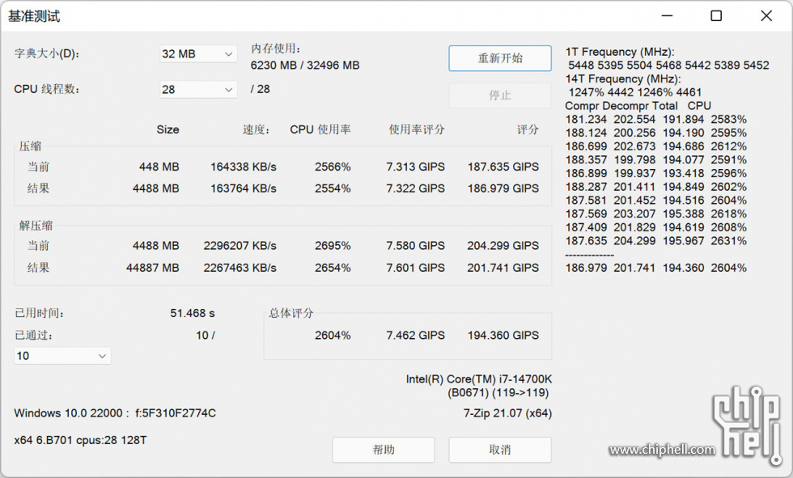Image resolution: width=793 pixels, height=478 pixels.
Task: Expand the CPU thread count dropdown showing 28
Action: pos(198,90)
